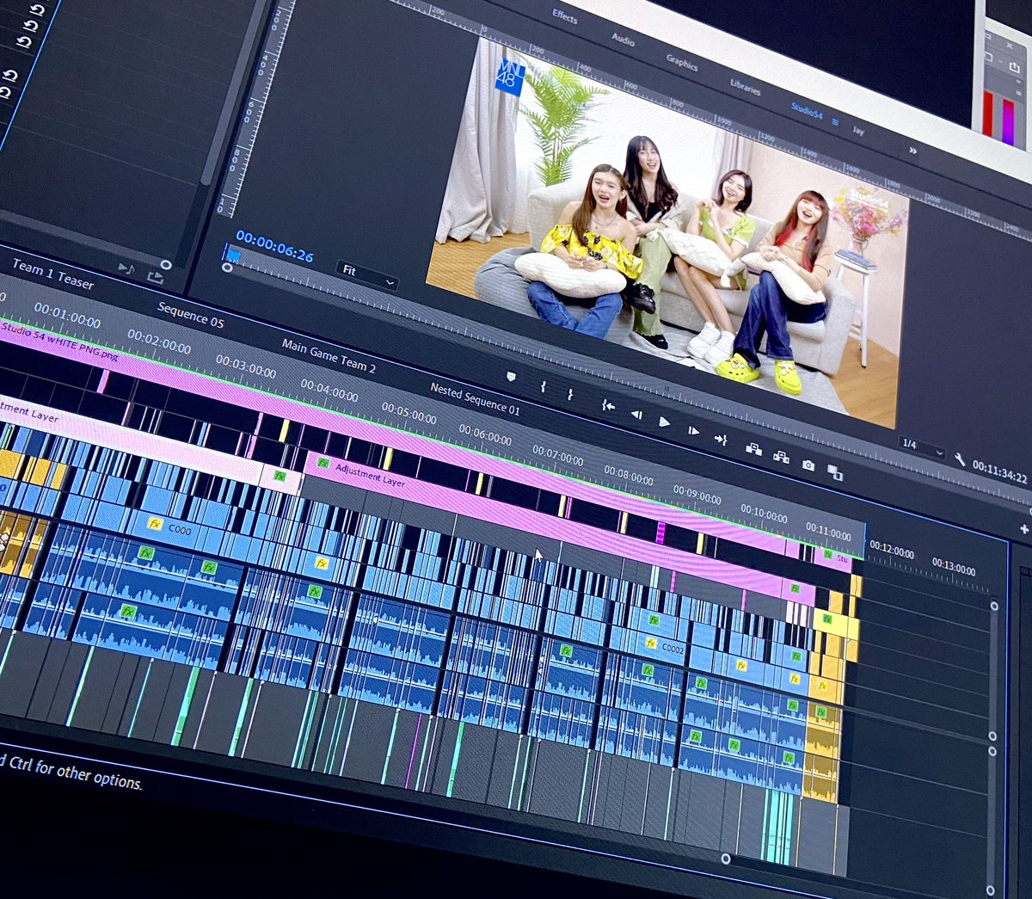Step forward one frame

[692, 429]
